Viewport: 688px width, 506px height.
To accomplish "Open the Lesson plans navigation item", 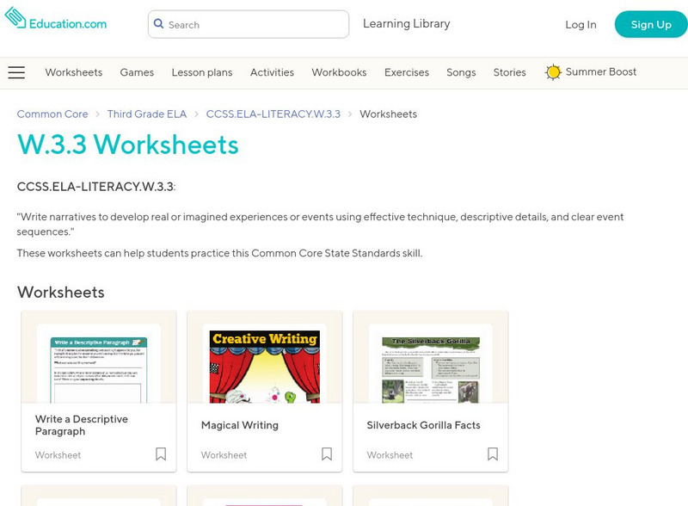I will (x=202, y=72).
